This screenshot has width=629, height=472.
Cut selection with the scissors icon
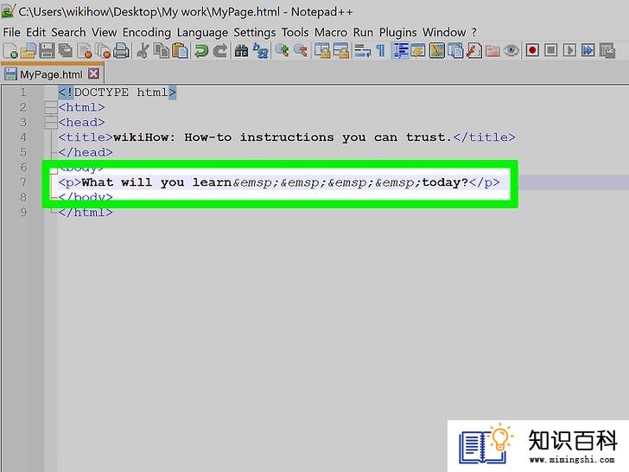click(x=143, y=51)
